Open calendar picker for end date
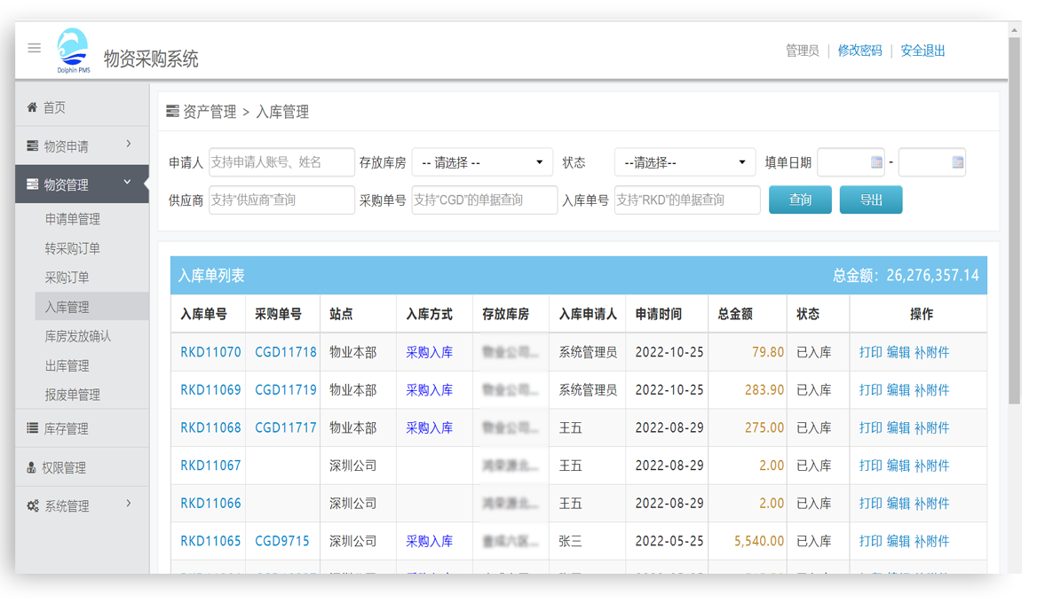1037x603 pixels. [957, 162]
